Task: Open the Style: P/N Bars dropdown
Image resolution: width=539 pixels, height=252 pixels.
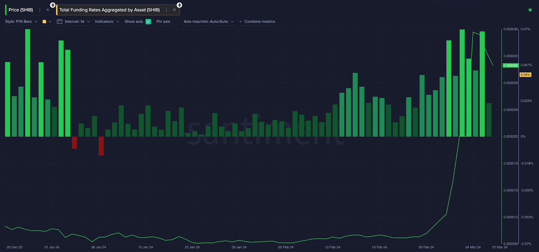Action: coord(21,22)
